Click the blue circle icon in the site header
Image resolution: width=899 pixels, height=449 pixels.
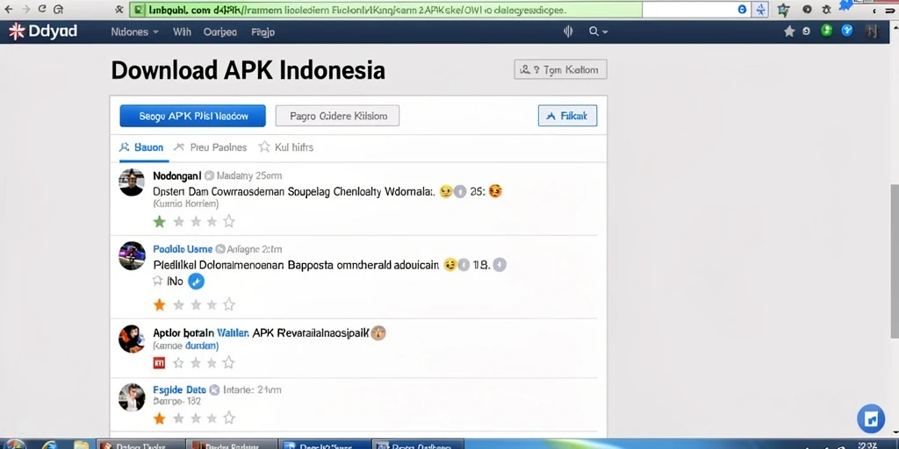(x=847, y=31)
